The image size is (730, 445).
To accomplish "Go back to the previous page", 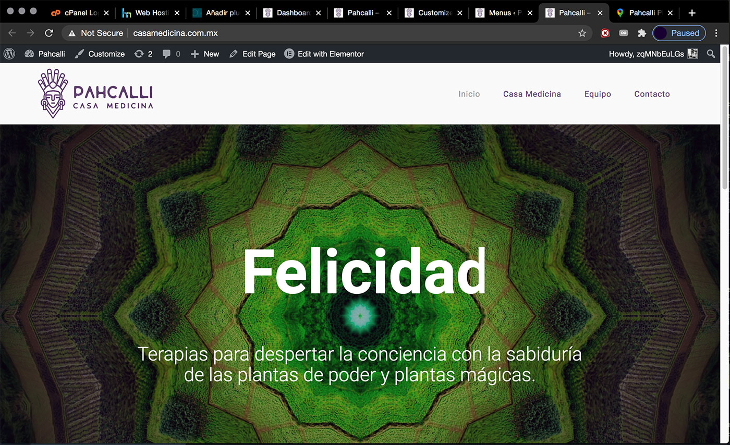I will tap(12, 33).
